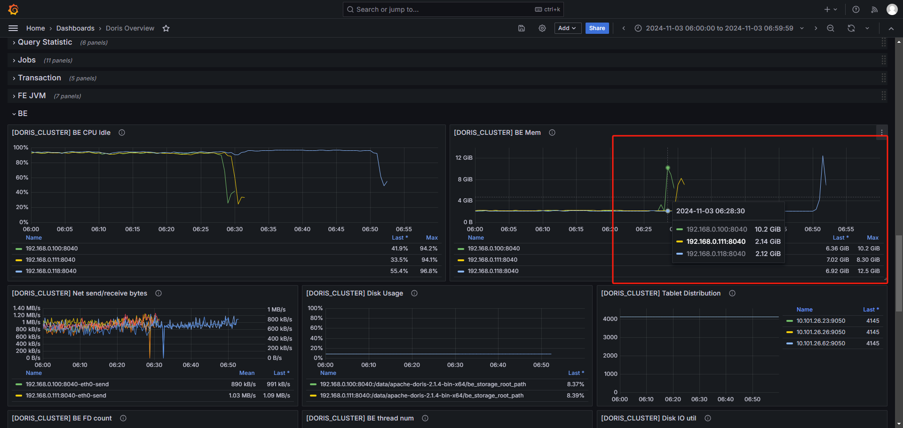Open the user profile avatar

point(892,9)
